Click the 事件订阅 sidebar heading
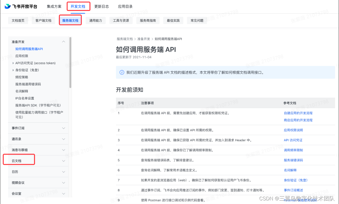 pos(18,128)
